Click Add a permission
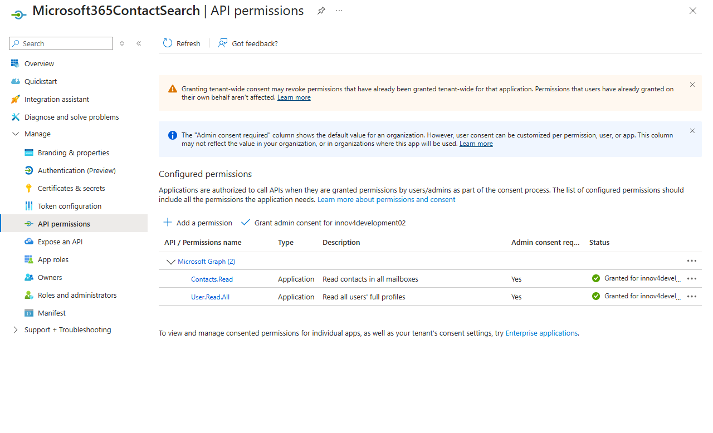Image resolution: width=713 pixels, height=433 pixels. (x=198, y=223)
